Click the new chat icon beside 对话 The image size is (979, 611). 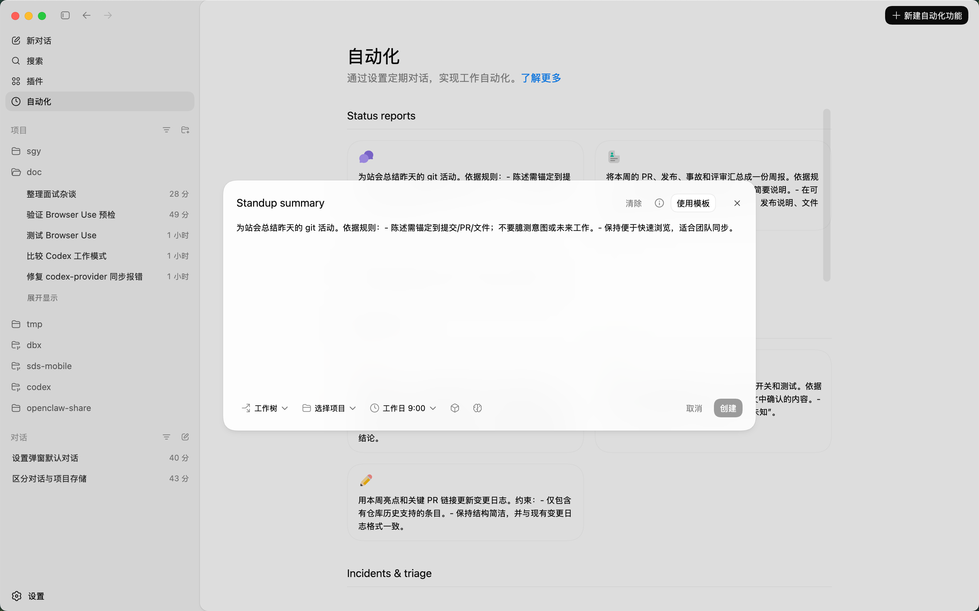[x=185, y=437]
